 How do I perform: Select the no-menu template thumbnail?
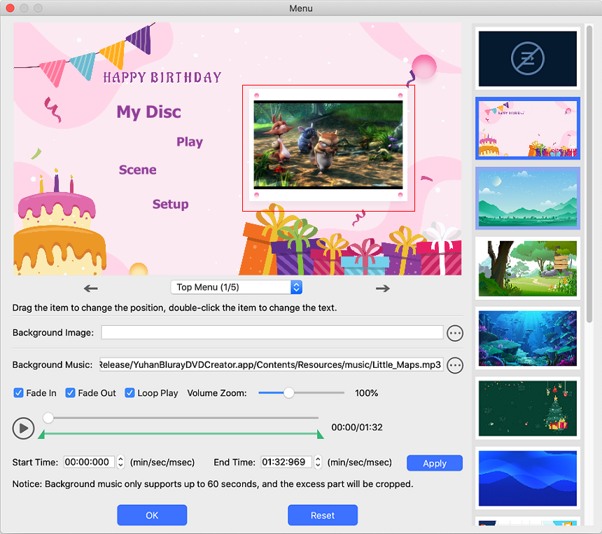click(x=528, y=58)
